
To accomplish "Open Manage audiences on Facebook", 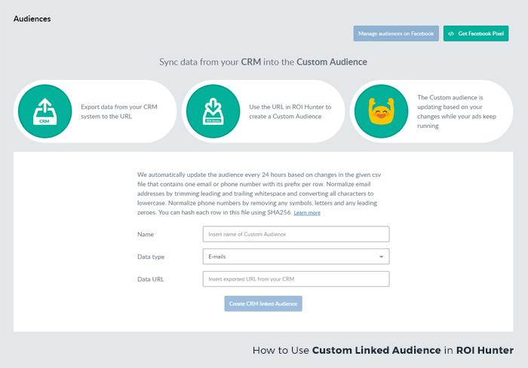I will coord(396,34).
